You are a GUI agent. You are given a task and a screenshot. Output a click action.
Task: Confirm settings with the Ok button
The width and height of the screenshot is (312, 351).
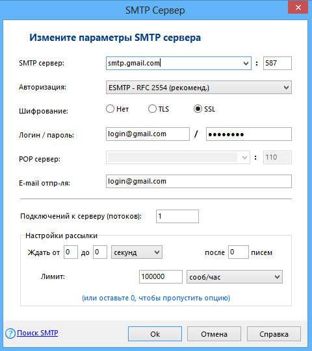(155, 334)
